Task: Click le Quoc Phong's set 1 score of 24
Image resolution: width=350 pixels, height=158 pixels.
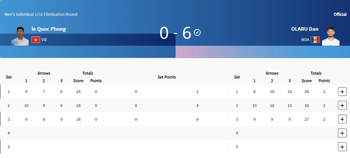Action: pos(78,91)
